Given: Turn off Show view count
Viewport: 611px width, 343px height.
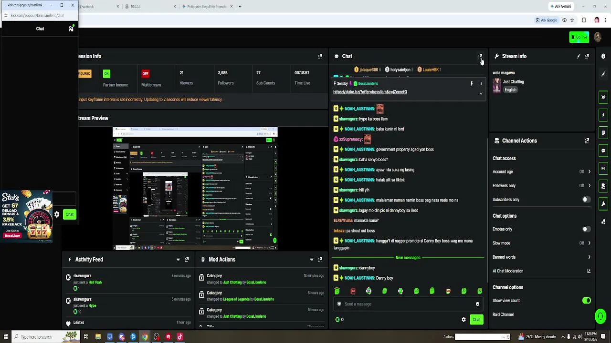Looking at the screenshot, I should coord(587,301).
